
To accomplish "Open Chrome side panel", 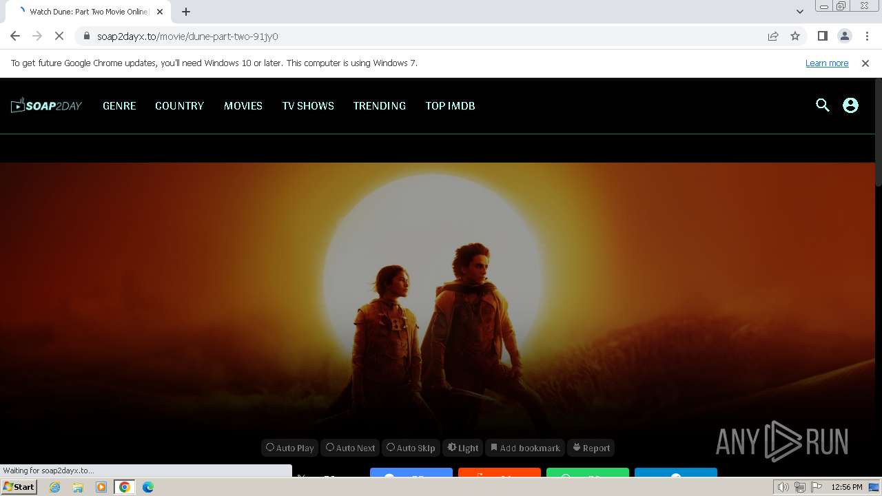I will (x=822, y=36).
